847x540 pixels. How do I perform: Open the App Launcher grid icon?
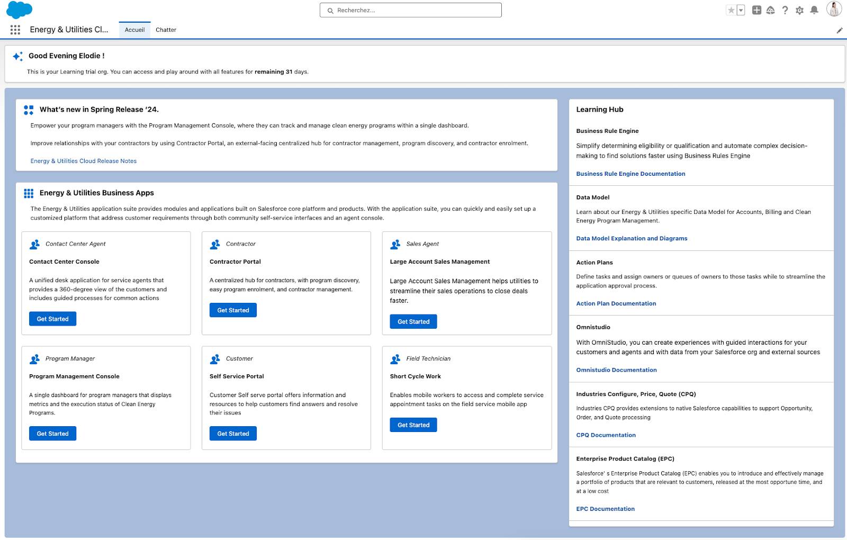[15, 30]
